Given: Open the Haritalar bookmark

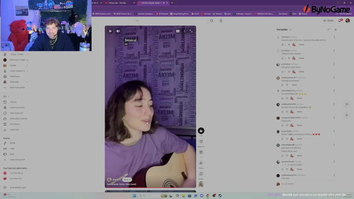Looking at the screenshot, I should (x=217, y=14).
